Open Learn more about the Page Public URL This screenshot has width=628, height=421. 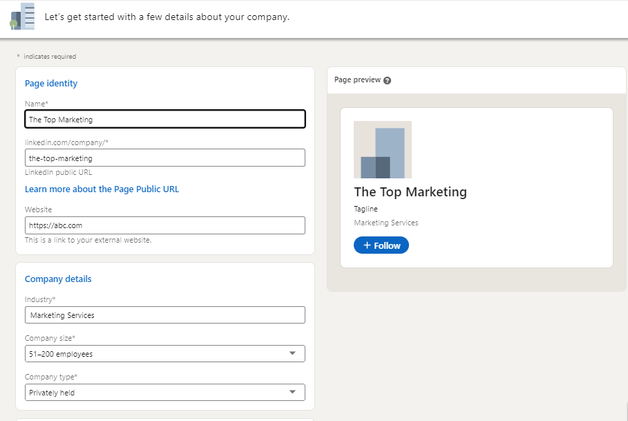coord(102,189)
